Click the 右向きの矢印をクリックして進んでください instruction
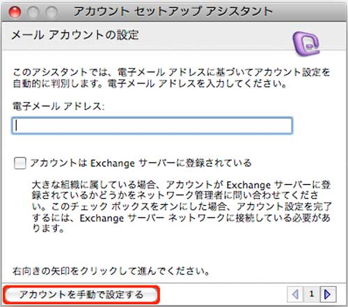 111,271
